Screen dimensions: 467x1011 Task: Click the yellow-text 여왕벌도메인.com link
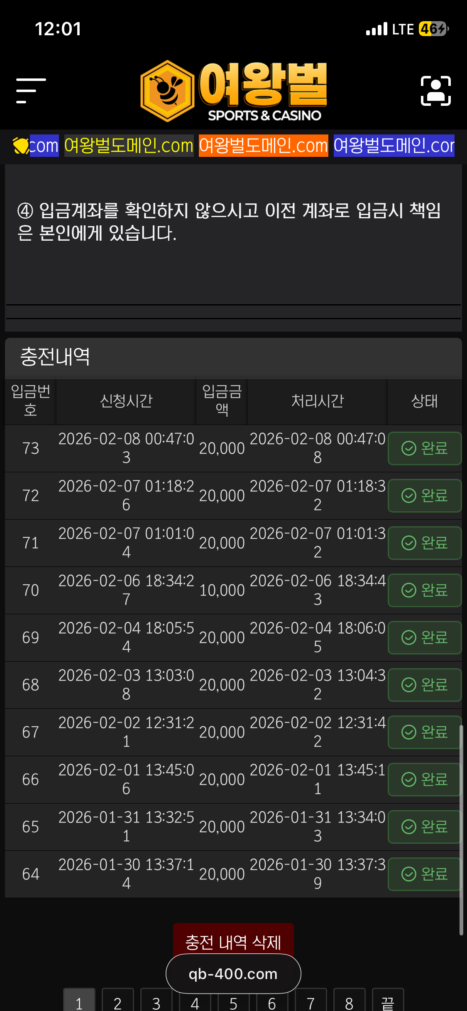pyautogui.click(x=129, y=146)
